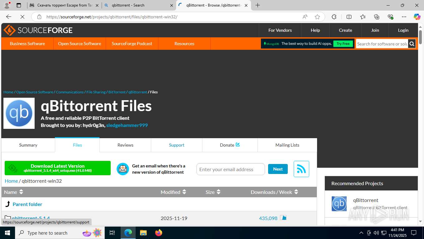Image resolution: width=424 pixels, height=239 pixels.
Task: Click sledgehammer999 author link
Action: click(x=127, y=125)
